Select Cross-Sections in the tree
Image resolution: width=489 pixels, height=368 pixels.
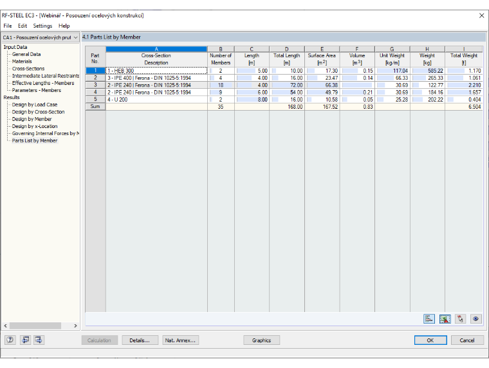click(28, 69)
